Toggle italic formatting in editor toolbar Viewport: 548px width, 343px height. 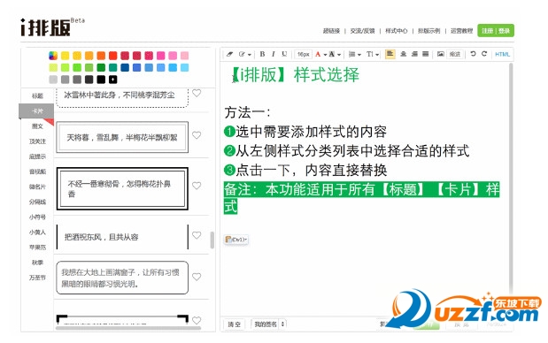point(273,54)
